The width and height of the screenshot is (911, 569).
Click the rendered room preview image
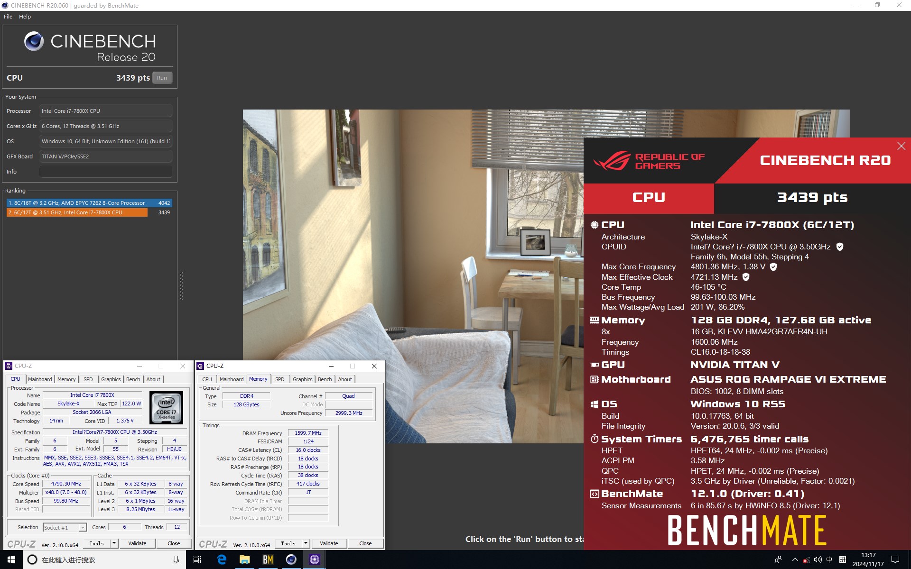click(413, 276)
